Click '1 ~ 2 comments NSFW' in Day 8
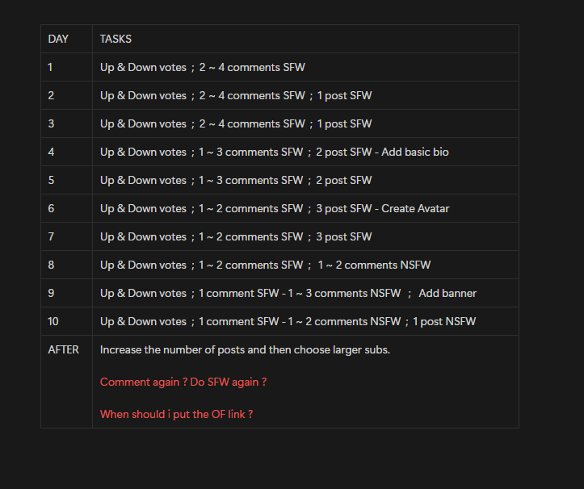Image resolution: width=584 pixels, height=489 pixels. (374, 265)
